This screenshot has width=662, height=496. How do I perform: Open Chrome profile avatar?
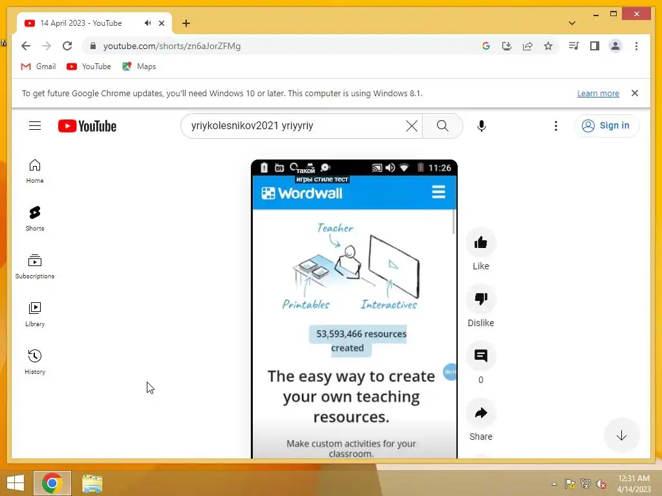[x=615, y=46]
